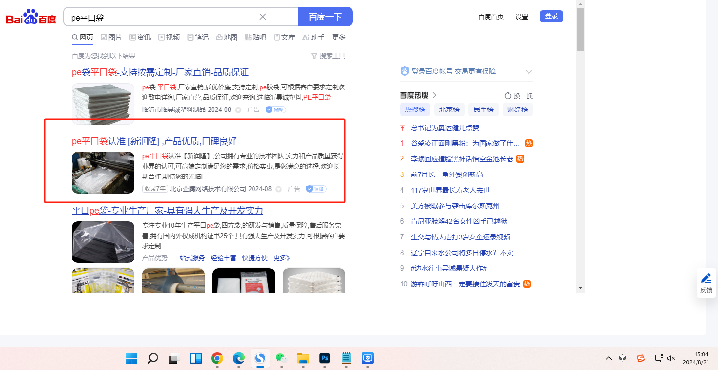Image resolution: width=718 pixels, height=370 pixels.
Task: Open the 搜索工具 filter options
Action: pos(328,56)
